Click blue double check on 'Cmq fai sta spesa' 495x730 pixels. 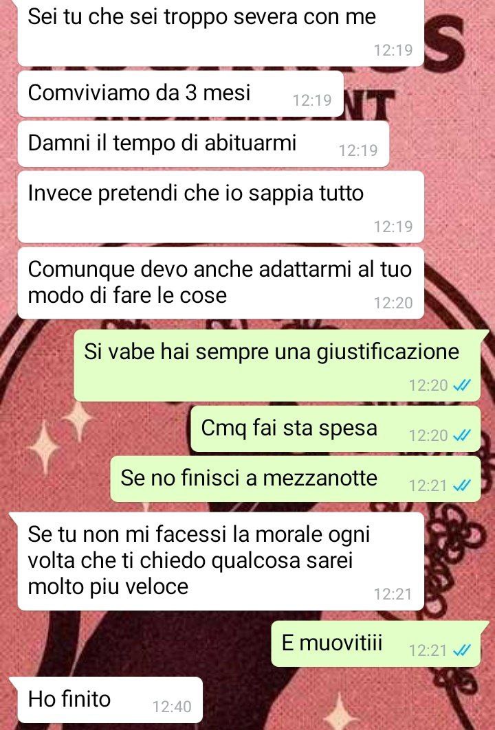click(462, 435)
